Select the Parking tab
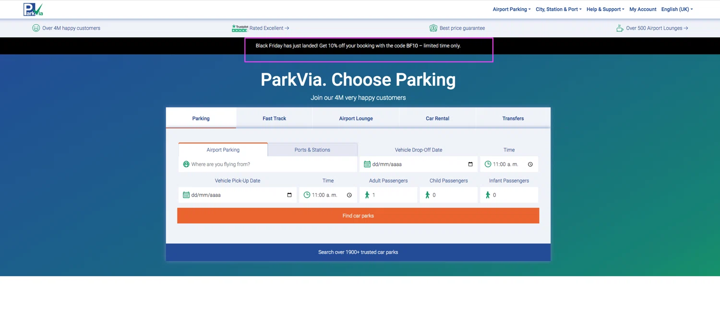This screenshot has height=312, width=720. coord(201,118)
